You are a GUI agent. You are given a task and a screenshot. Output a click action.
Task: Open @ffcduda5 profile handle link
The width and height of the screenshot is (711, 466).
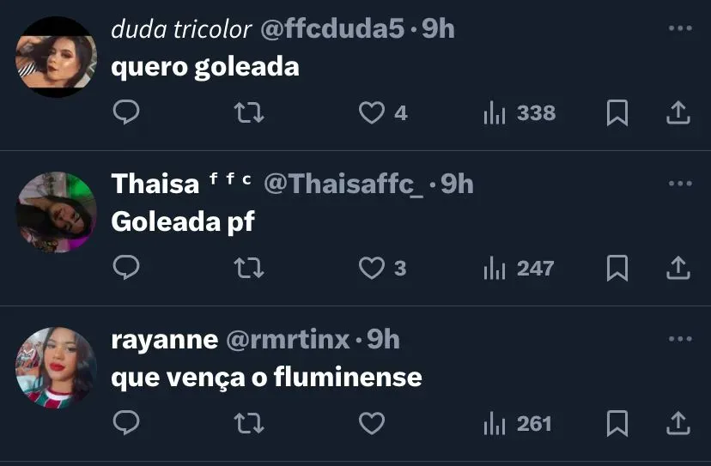(331, 29)
